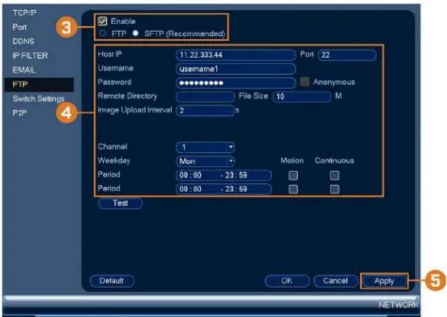Screen dimensions: 447x317
Task: Select the FTP radio button
Action: point(103,33)
